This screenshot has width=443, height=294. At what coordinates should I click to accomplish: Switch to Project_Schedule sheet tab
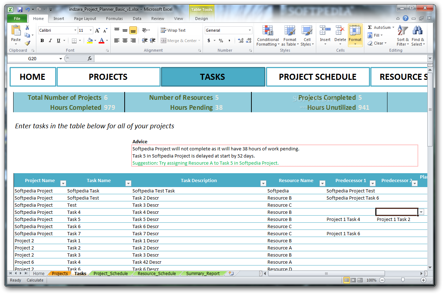pos(110,274)
